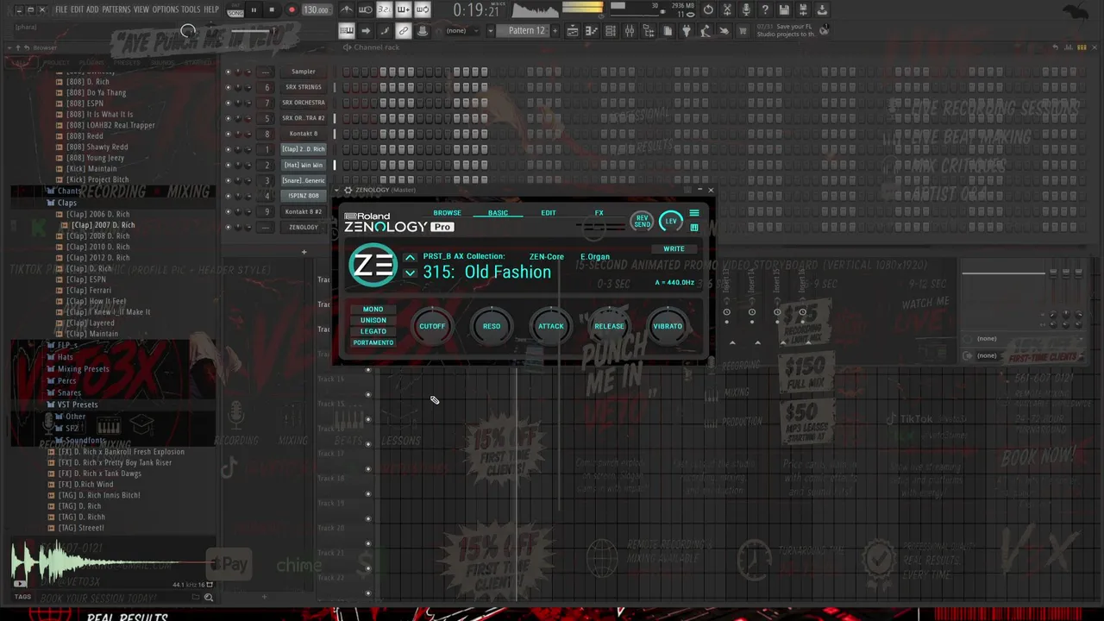This screenshot has height=621, width=1104.
Task: Click the CUTOFF knob
Action: [432, 326]
